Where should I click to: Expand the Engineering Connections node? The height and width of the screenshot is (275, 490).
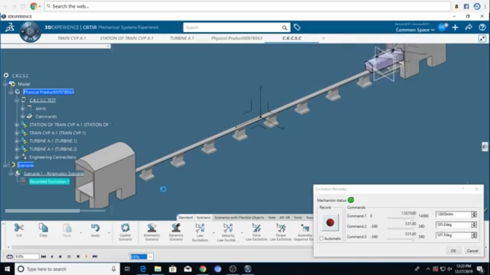point(17,157)
